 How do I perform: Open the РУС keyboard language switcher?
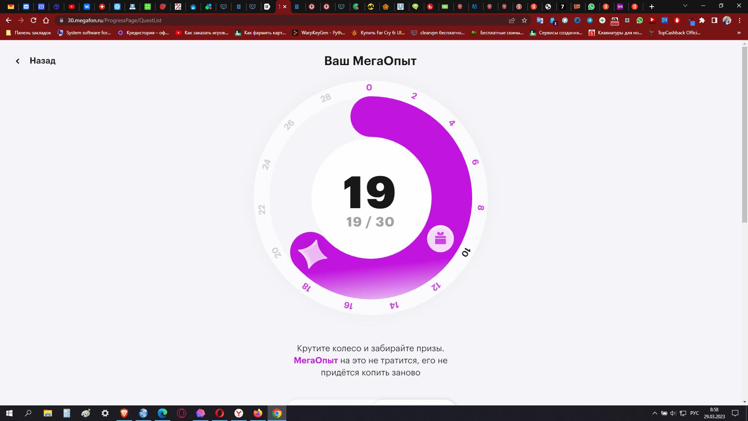[x=695, y=413]
